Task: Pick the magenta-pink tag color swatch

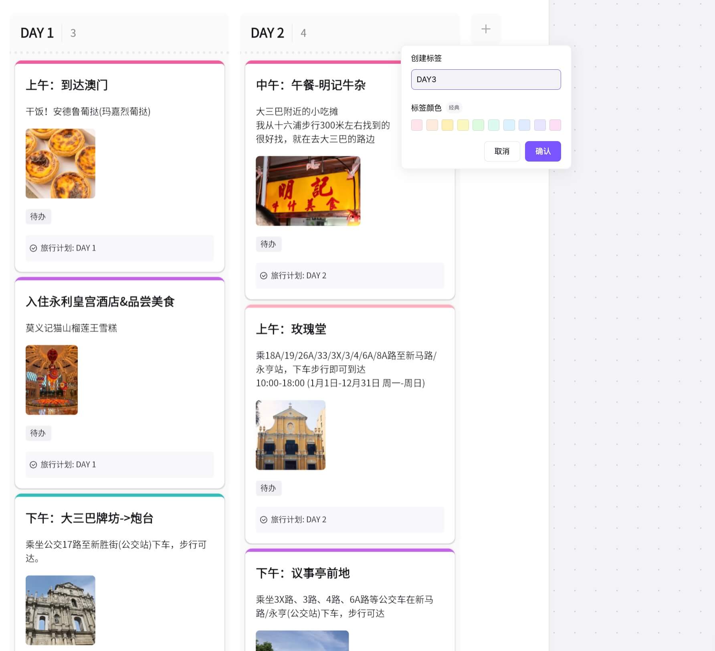Action: click(555, 125)
